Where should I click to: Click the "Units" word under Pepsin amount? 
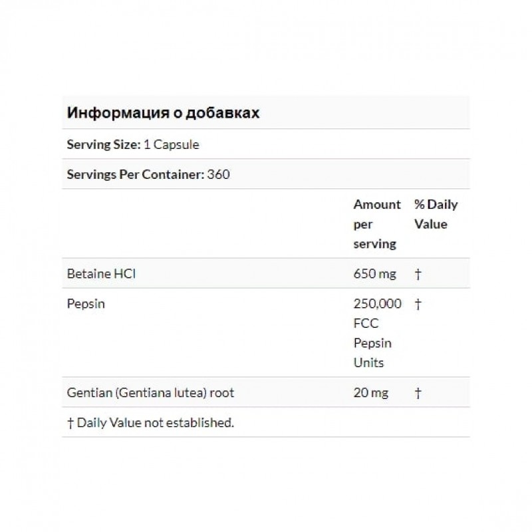point(368,363)
